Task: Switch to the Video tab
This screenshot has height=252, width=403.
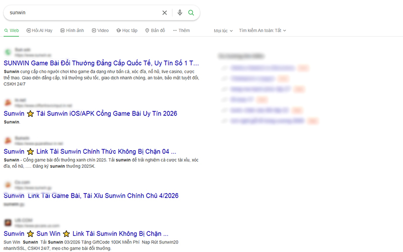Action: pyautogui.click(x=100, y=30)
